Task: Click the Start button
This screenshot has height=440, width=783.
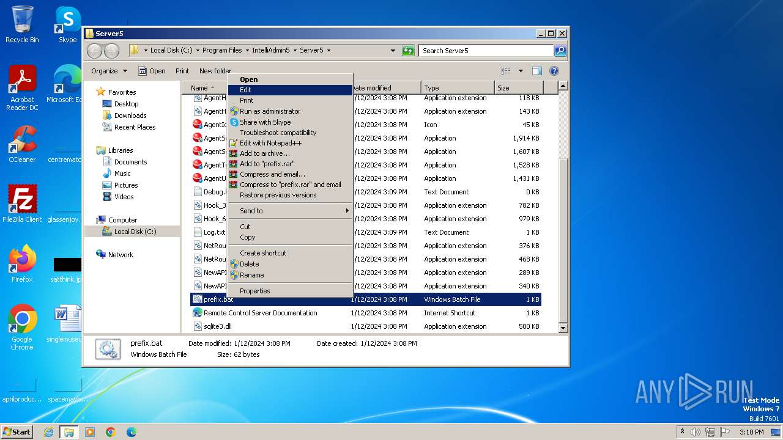Action: pyautogui.click(x=17, y=432)
